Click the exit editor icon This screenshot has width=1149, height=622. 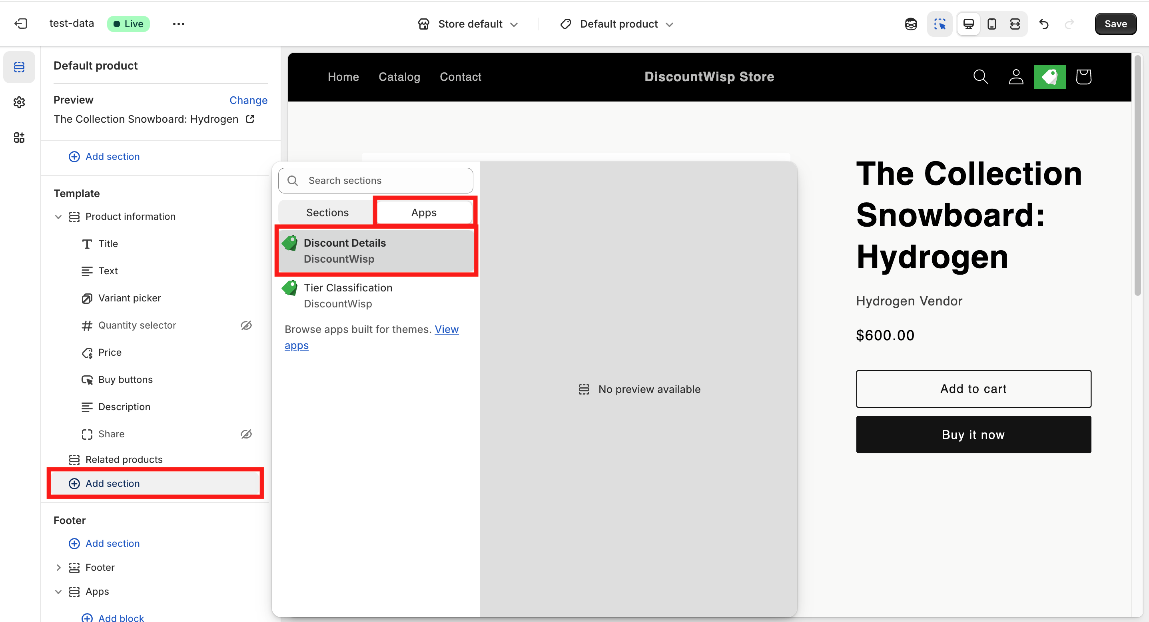click(20, 24)
